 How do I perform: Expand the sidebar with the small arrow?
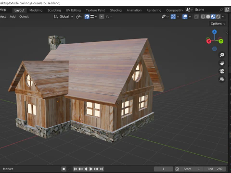227,33
